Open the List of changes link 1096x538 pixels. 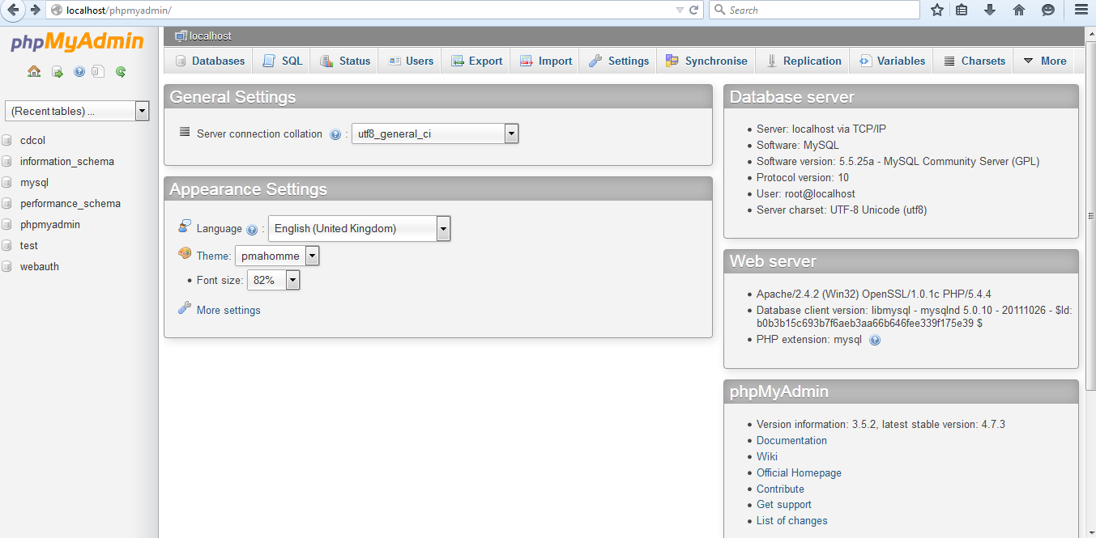792,520
